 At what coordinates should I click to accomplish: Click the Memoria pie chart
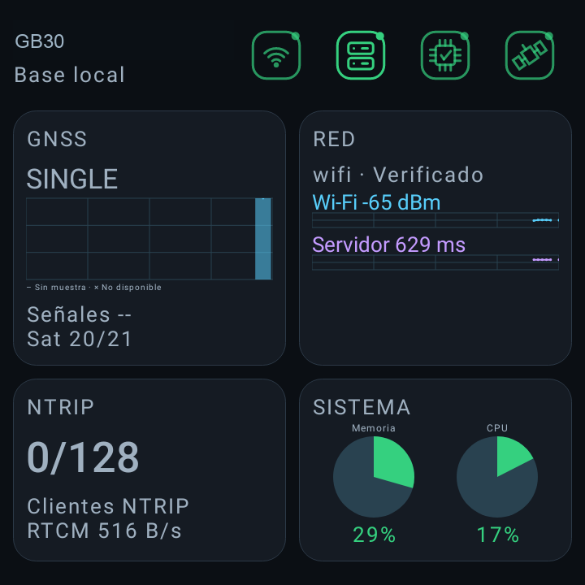[374, 477]
